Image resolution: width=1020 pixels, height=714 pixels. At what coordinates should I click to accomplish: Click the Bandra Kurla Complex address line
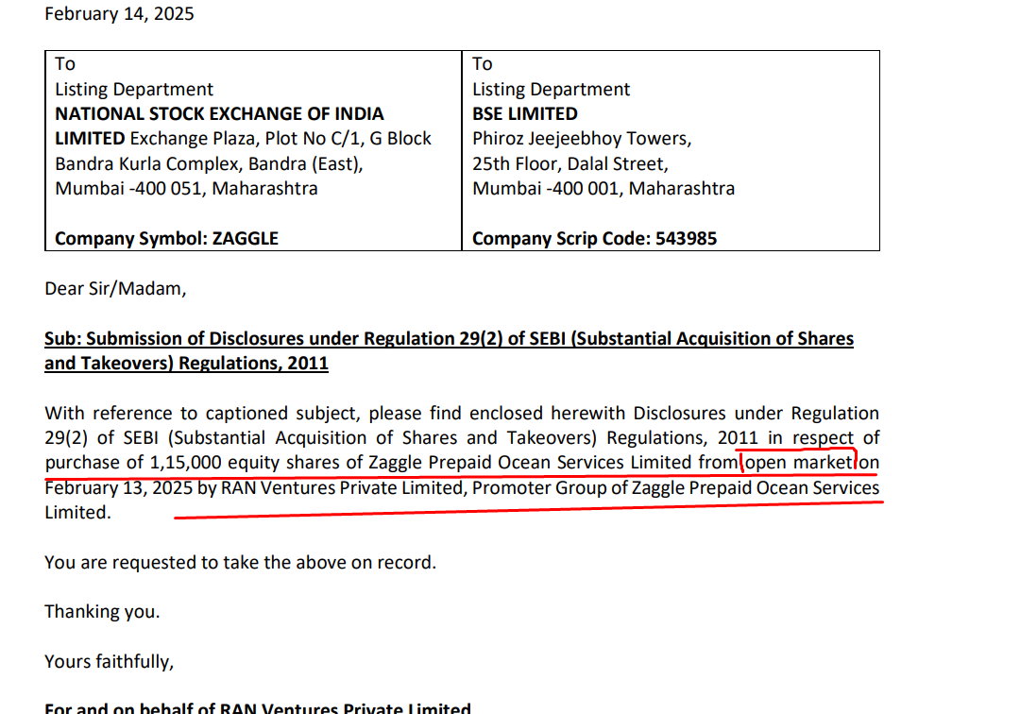pos(209,163)
